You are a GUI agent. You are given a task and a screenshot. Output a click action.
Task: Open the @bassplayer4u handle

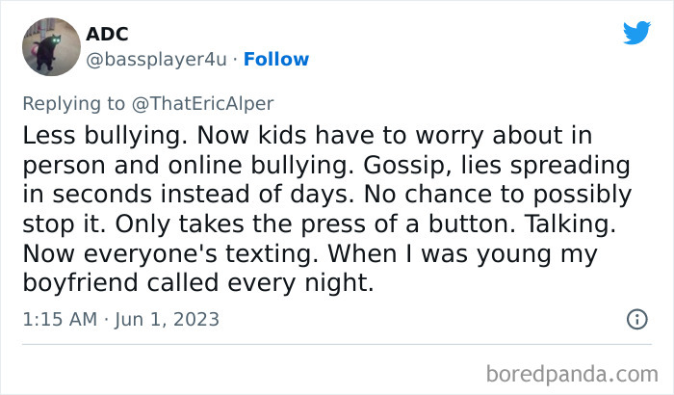pyautogui.click(x=156, y=59)
